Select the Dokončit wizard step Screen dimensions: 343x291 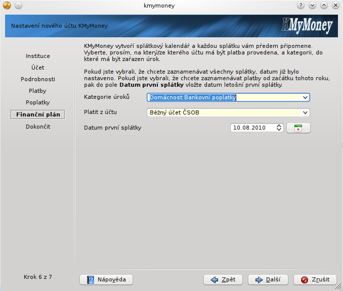coord(38,127)
